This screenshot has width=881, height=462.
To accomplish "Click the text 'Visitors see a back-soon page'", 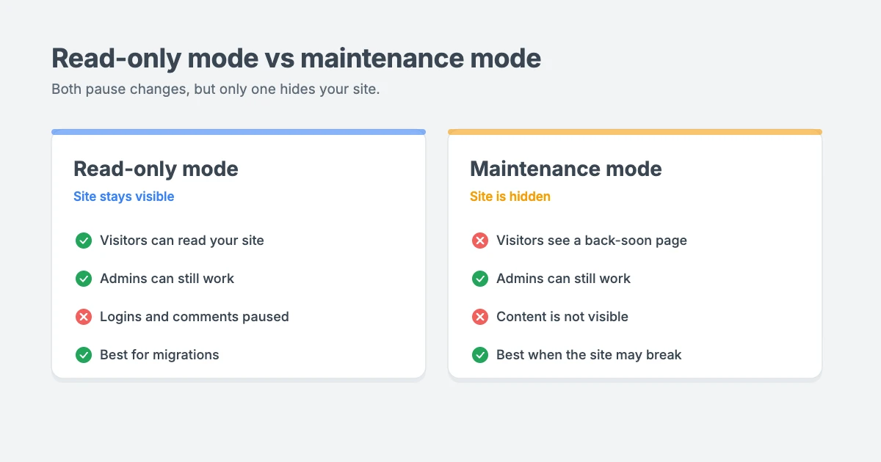I will (592, 241).
